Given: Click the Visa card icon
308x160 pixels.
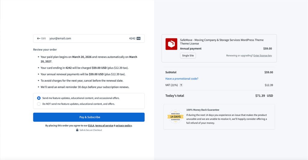Looking at the screenshot, I should point(138,39).
